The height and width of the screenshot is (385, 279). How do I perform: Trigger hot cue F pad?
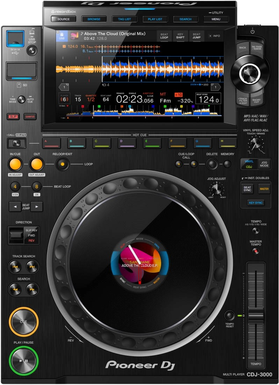pyautogui.click(x=178, y=143)
